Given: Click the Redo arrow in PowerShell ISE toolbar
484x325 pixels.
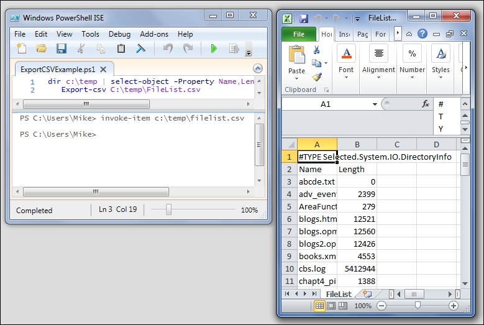Looking at the screenshot, I should coord(188,48).
